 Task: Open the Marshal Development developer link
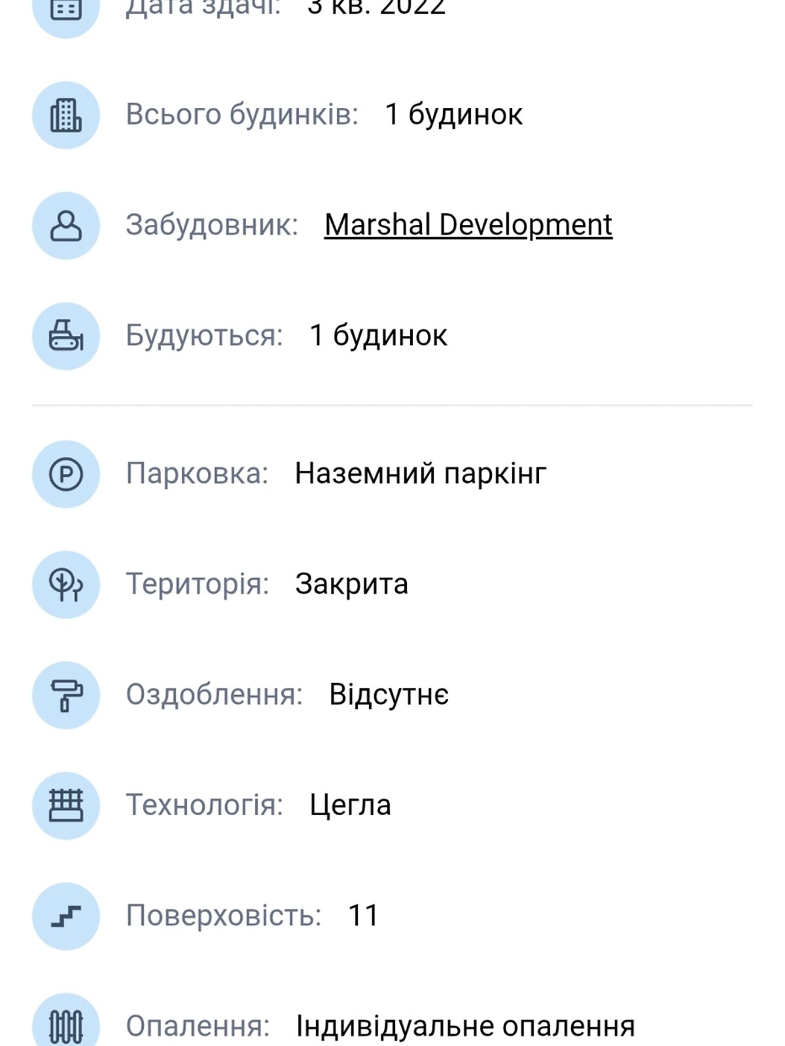[469, 224]
